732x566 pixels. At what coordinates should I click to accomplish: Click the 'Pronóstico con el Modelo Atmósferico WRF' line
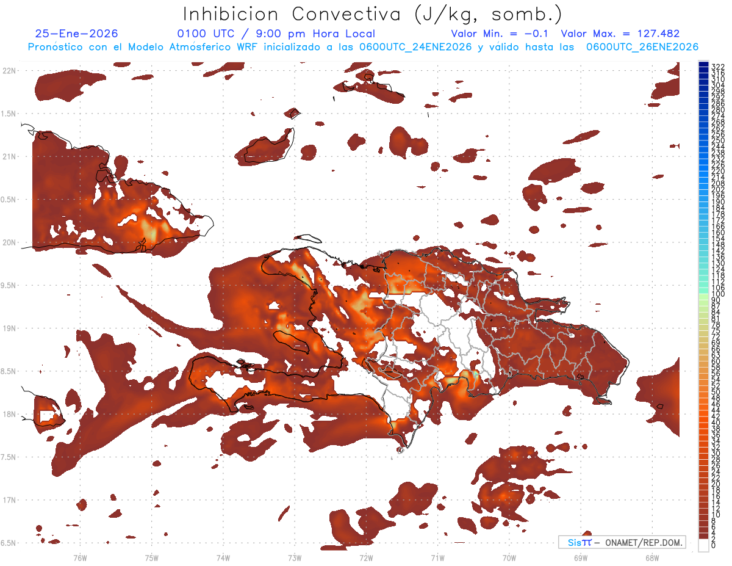pyautogui.click(x=363, y=47)
